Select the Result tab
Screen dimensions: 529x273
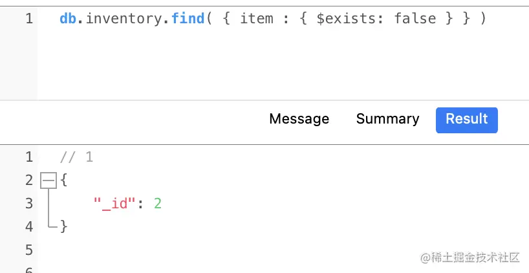coord(466,119)
